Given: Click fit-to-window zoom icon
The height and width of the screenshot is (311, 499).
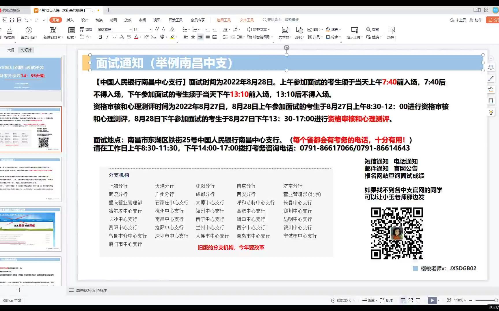Looking at the screenshot, I should 449,300.
